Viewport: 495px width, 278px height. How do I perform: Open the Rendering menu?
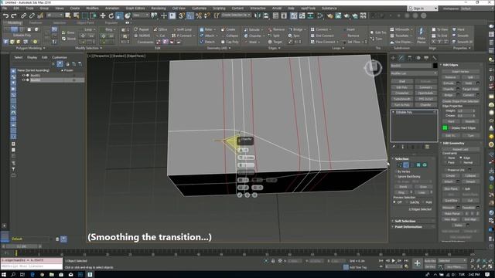pos(158,8)
